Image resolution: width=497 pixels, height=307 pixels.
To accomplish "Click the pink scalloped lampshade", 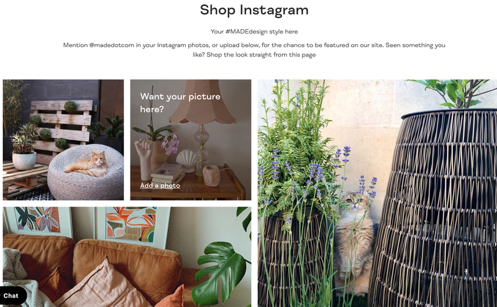I will click(203, 103).
